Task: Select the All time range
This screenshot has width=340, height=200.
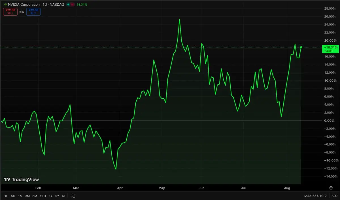Action: [63, 196]
